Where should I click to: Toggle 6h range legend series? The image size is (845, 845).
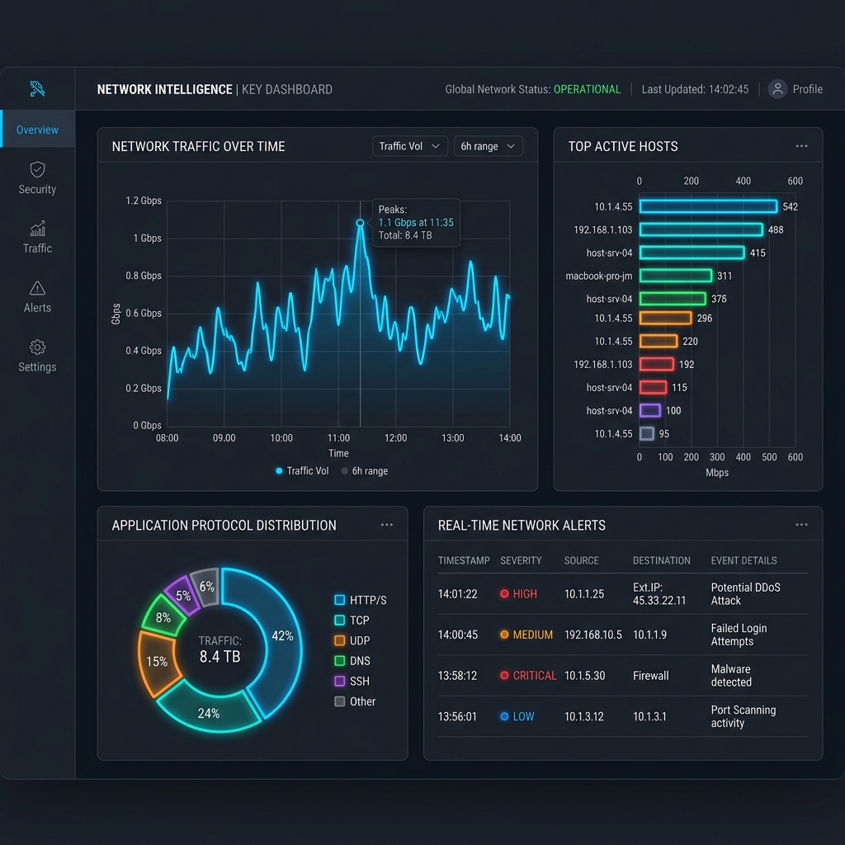click(x=364, y=471)
